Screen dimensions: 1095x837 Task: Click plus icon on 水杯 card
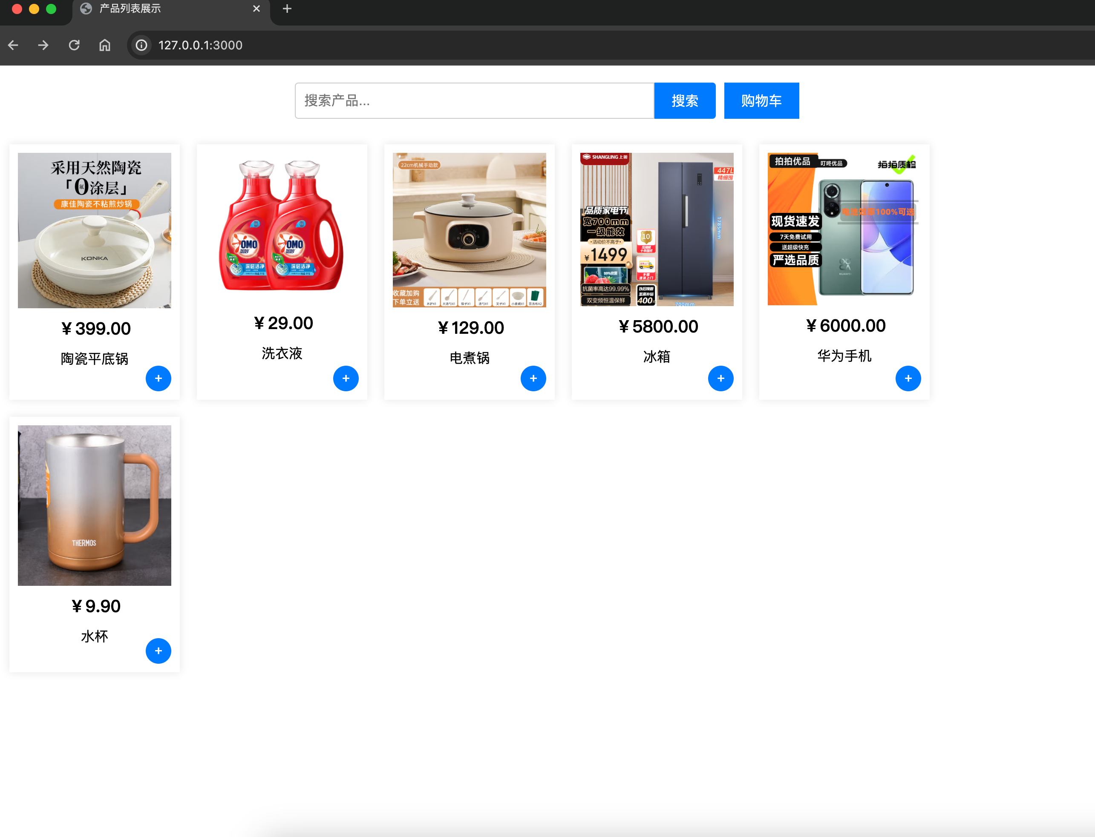click(158, 651)
